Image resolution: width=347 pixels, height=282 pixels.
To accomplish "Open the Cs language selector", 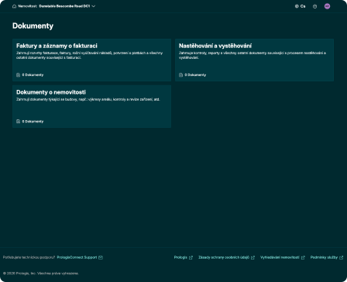I will (301, 6).
